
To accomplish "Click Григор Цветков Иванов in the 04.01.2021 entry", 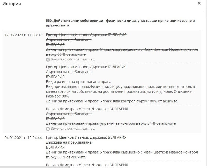I will pos(67,137).
